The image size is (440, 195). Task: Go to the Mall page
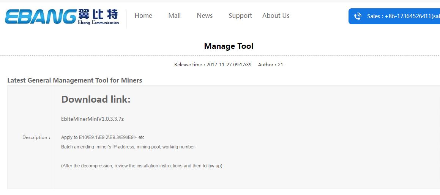click(x=174, y=16)
